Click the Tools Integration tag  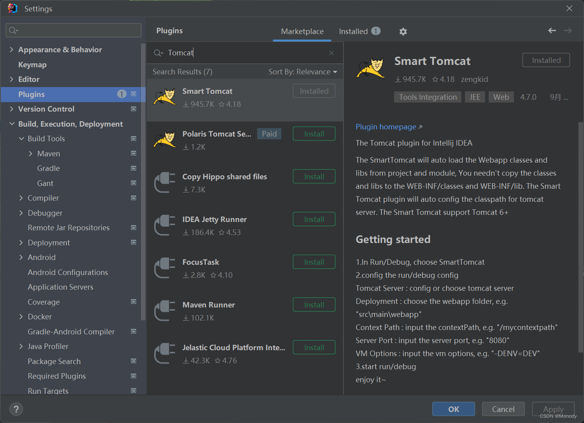point(428,97)
